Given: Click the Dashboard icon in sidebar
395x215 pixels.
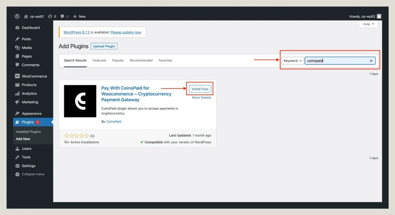Looking at the screenshot, I should (x=17, y=28).
